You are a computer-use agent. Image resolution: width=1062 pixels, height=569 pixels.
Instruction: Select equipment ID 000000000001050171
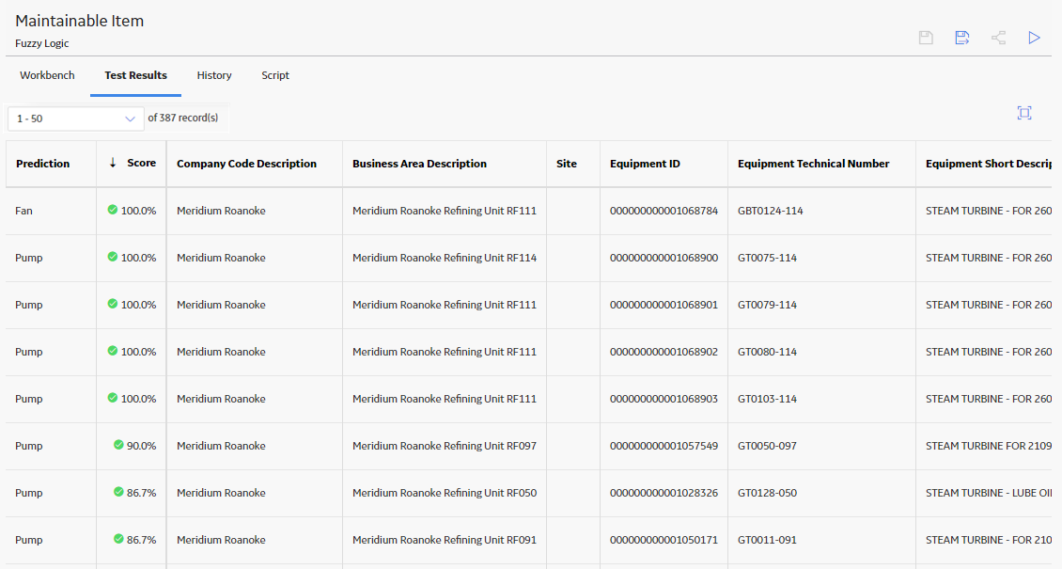tap(664, 540)
